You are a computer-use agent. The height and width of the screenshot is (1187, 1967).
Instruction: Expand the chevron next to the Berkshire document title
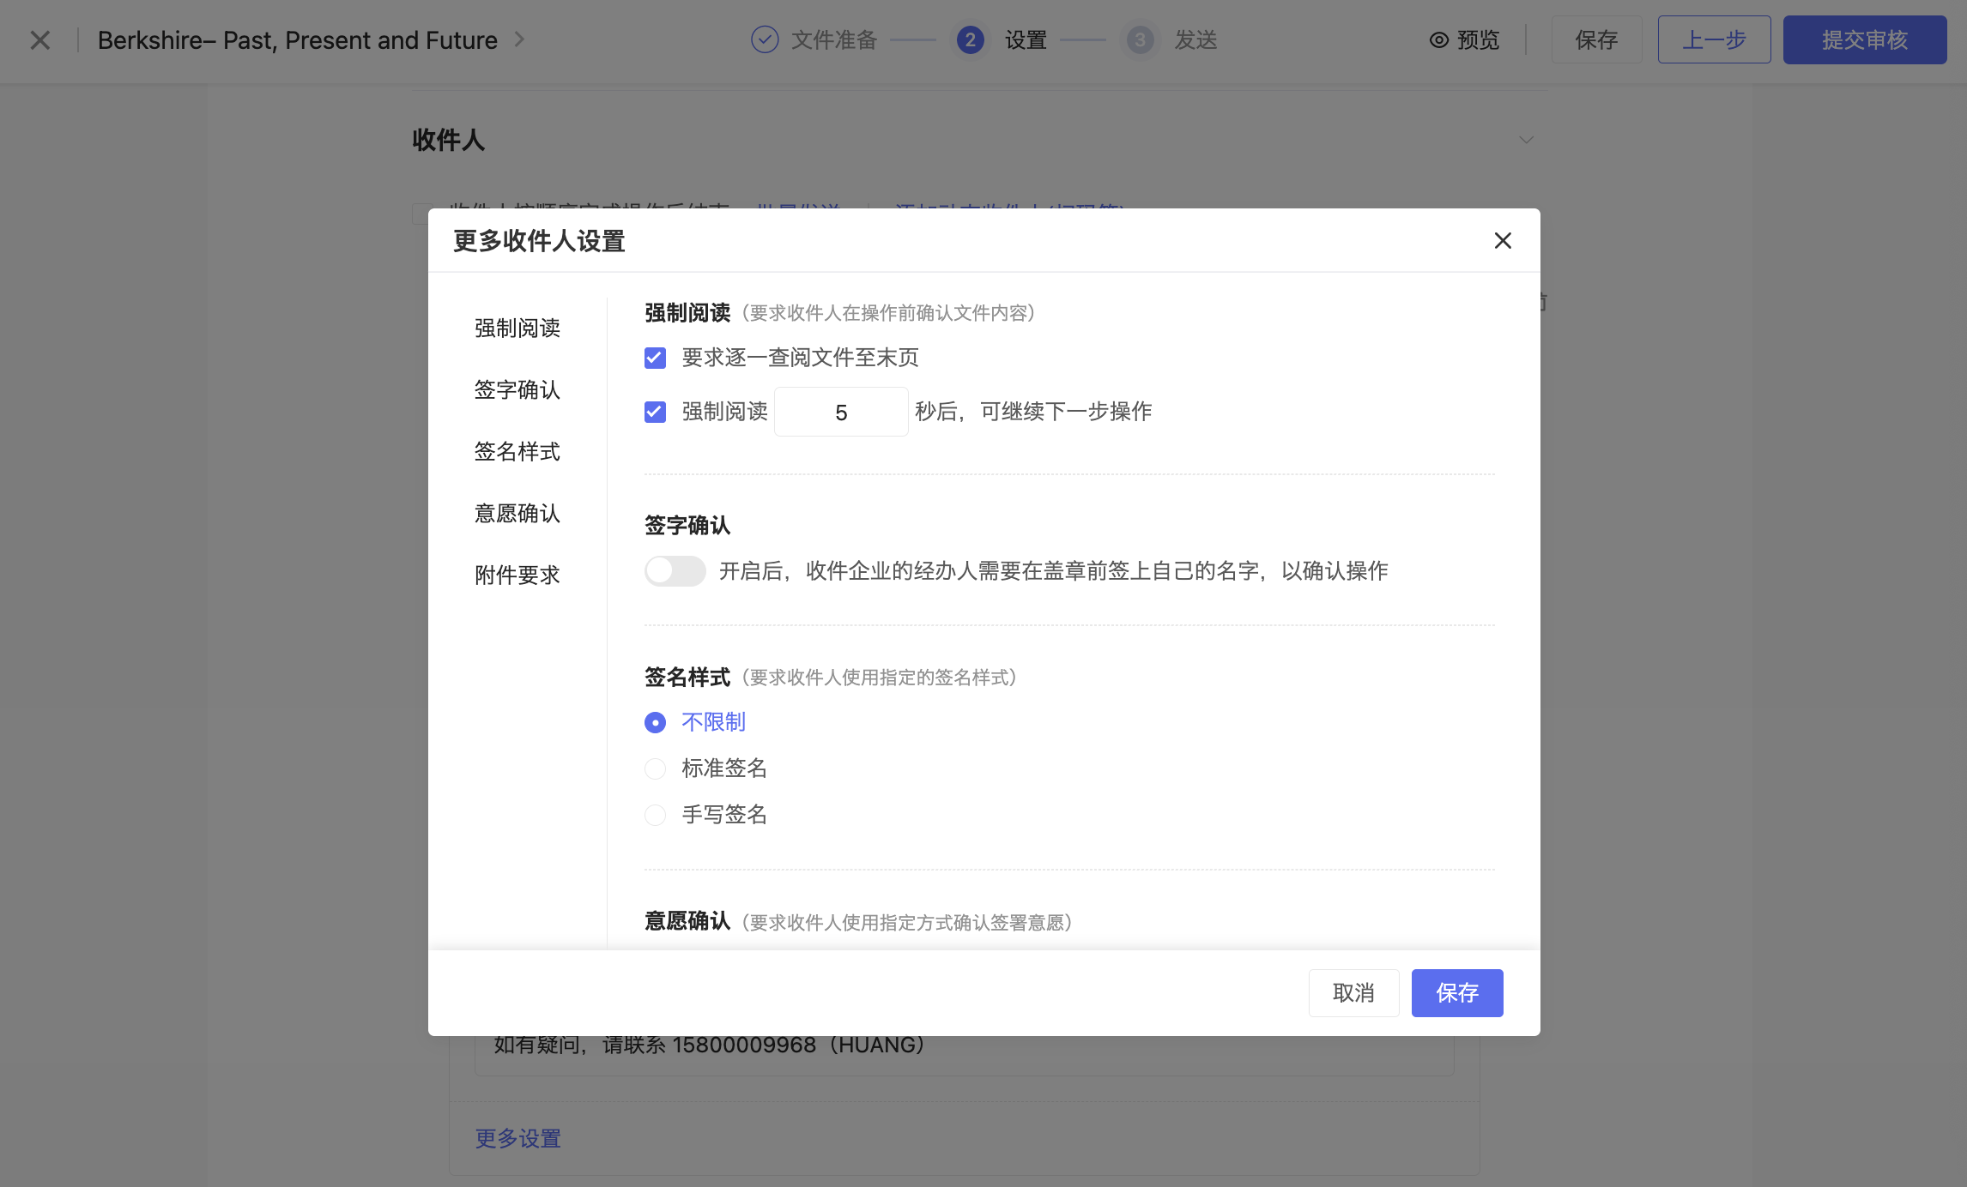(519, 39)
